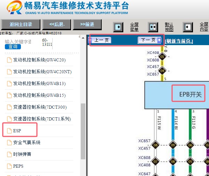The image size is (209, 176).
Task: Open 发动机控制系统(GW4B13) entry
Action: click(39, 84)
